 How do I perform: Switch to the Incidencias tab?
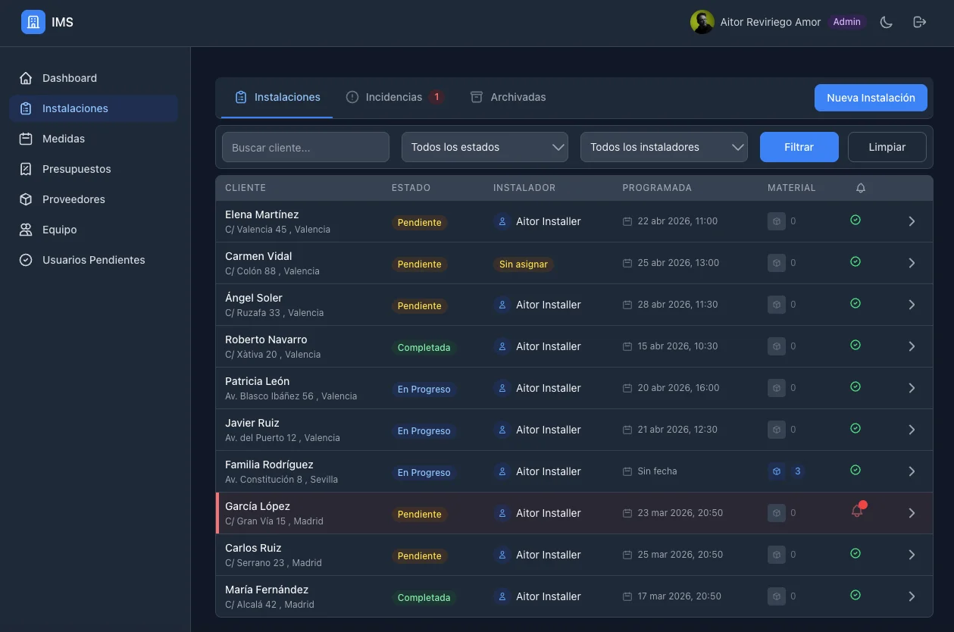394,97
